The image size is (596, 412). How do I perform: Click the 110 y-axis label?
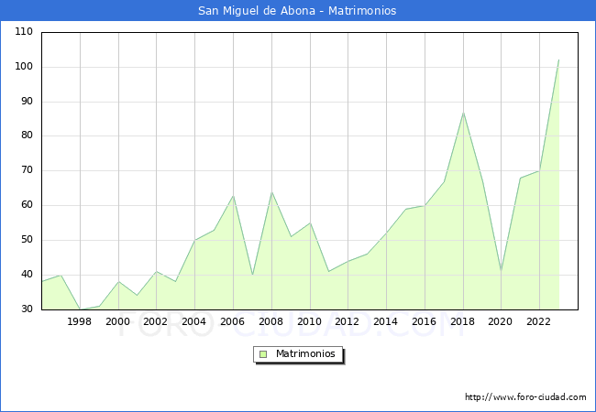pyautogui.click(x=24, y=32)
